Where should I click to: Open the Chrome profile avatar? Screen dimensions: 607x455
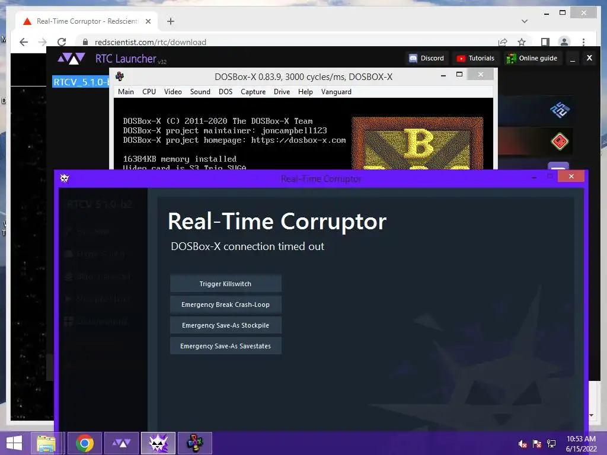pyautogui.click(x=564, y=42)
